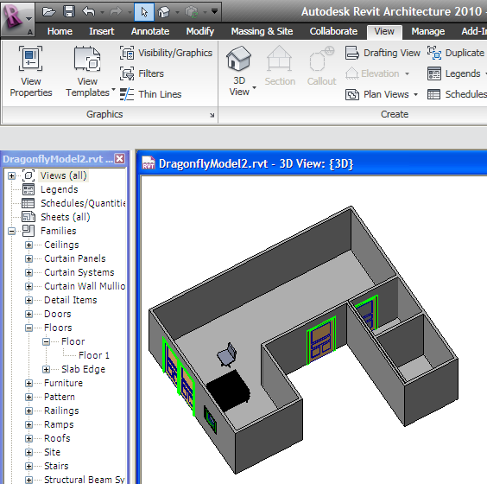Image resolution: width=487 pixels, height=484 pixels.
Task: Open the Graphics panel dialog launcher arrow
Action: pyautogui.click(x=212, y=115)
